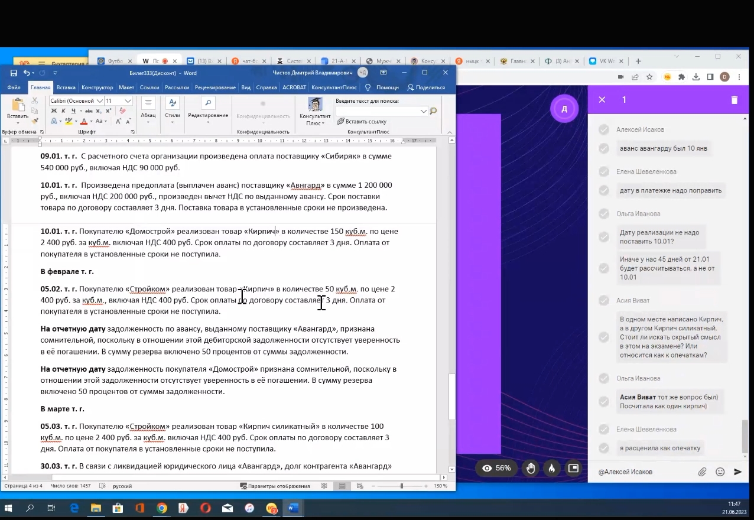This screenshot has width=754, height=520.
Task: Click fire reaction icon in webinar bar
Action: click(551, 468)
